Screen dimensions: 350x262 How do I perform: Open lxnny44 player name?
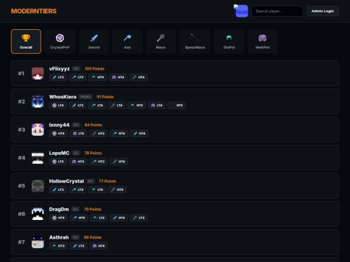pos(59,125)
